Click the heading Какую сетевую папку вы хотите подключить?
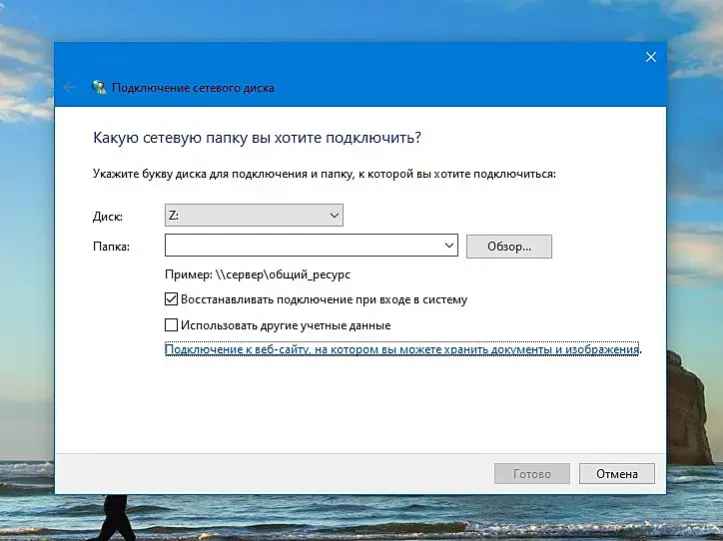Screen dimensions: 723x541 [x=257, y=138]
